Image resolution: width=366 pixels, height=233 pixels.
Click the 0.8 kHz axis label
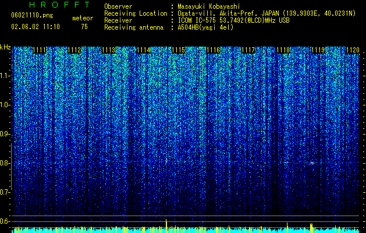click(x=5, y=163)
